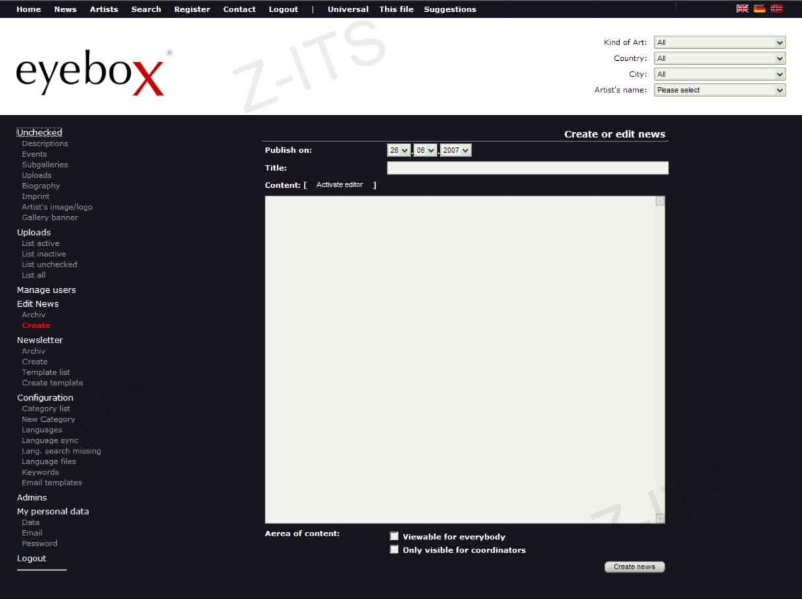Viewport: 802px width, 599px height.
Task: Click the Activate editor link
Action: pos(340,185)
